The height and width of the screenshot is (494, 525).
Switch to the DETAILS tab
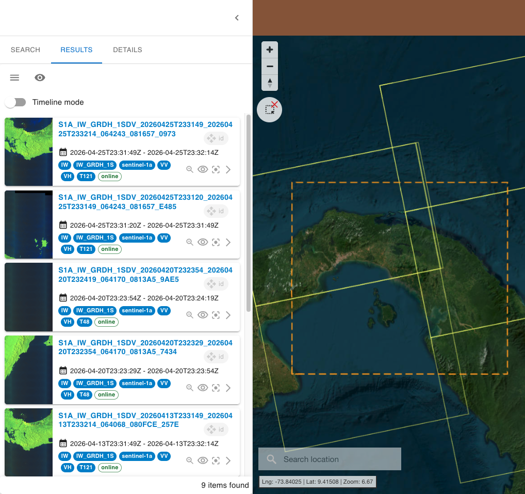click(x=127, y=50)
